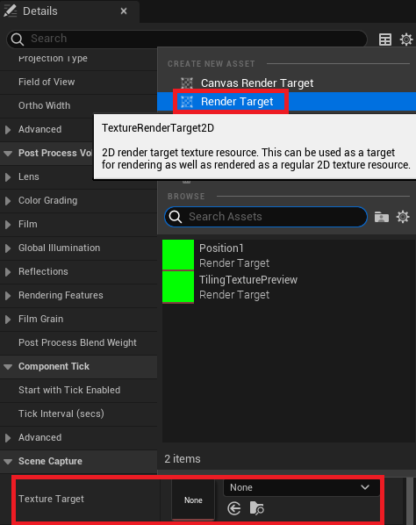Viewport: 416px width, 525px height.
Task: Click the asset picker folder icon
Action: [x=382, y=217]
